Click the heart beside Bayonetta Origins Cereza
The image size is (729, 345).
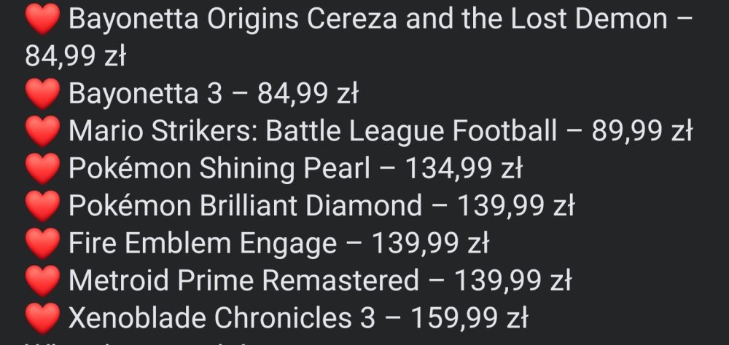tap(42, 21)
